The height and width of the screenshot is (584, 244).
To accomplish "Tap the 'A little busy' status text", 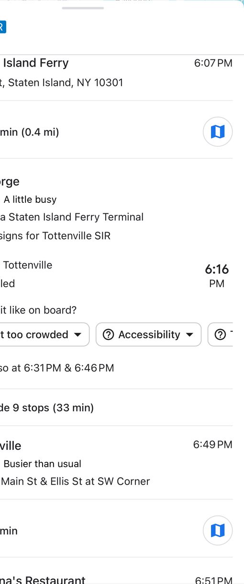I will (x=30, y=199).
